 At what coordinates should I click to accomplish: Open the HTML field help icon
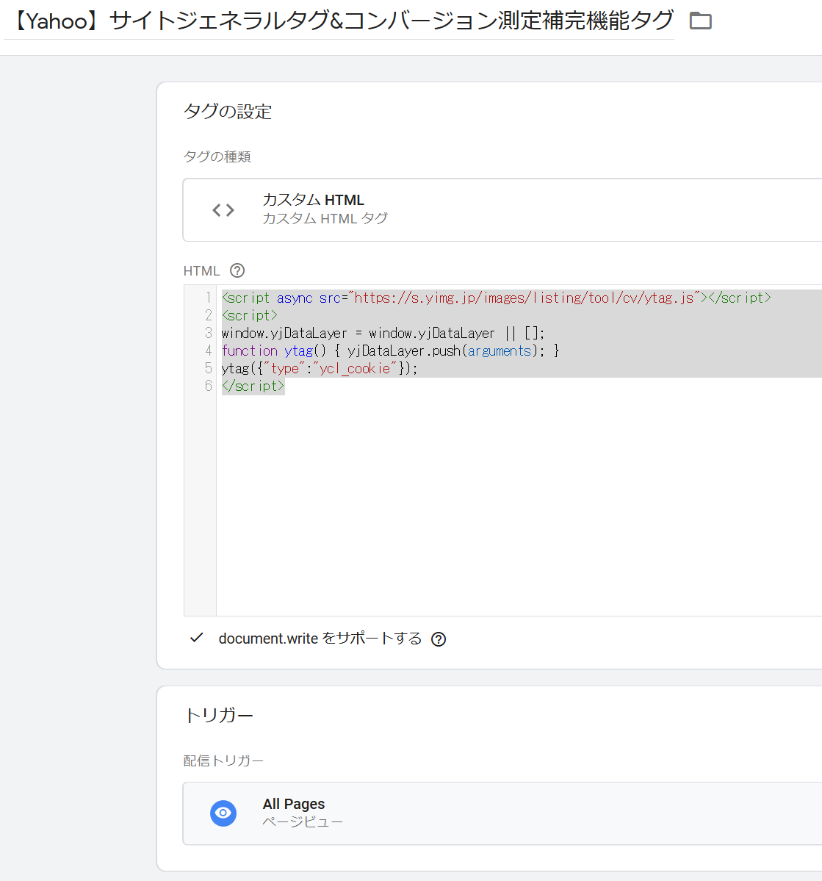237,271
